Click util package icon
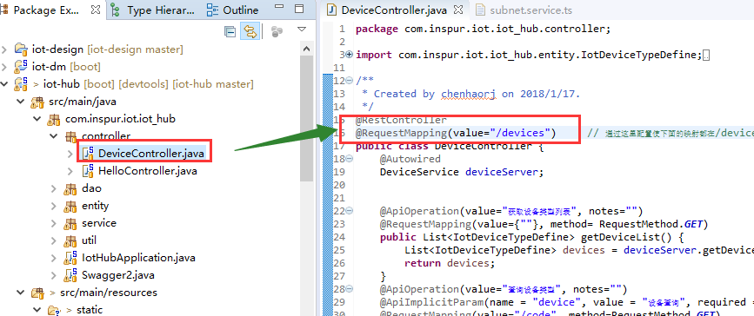The image size is (754, 316). [x=70, y=240]
